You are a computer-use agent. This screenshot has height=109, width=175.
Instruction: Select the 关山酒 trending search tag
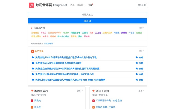tap(98, 33)
